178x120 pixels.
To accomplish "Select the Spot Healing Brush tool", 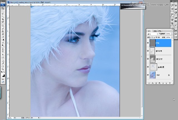I will pyautogui.click(x=3, y=26).
